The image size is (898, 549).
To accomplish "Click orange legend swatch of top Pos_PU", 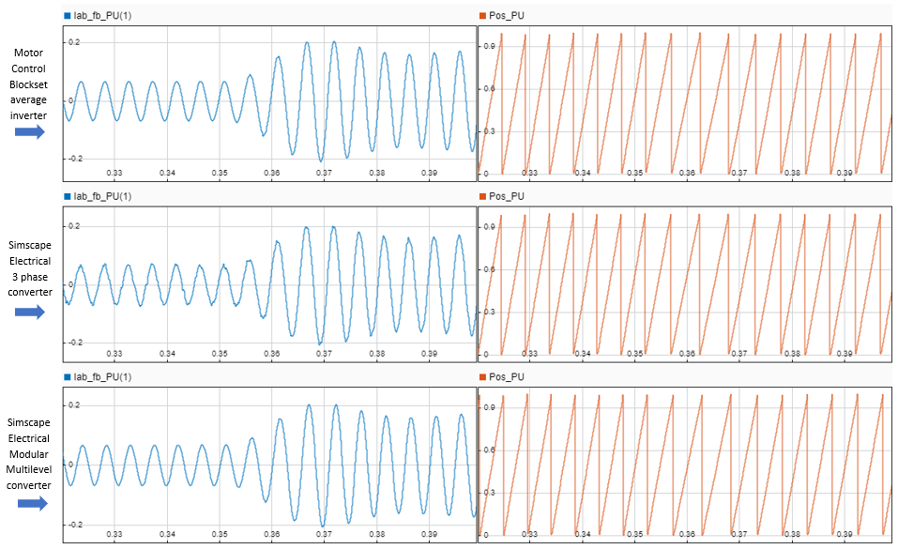I will coord(483,16).
